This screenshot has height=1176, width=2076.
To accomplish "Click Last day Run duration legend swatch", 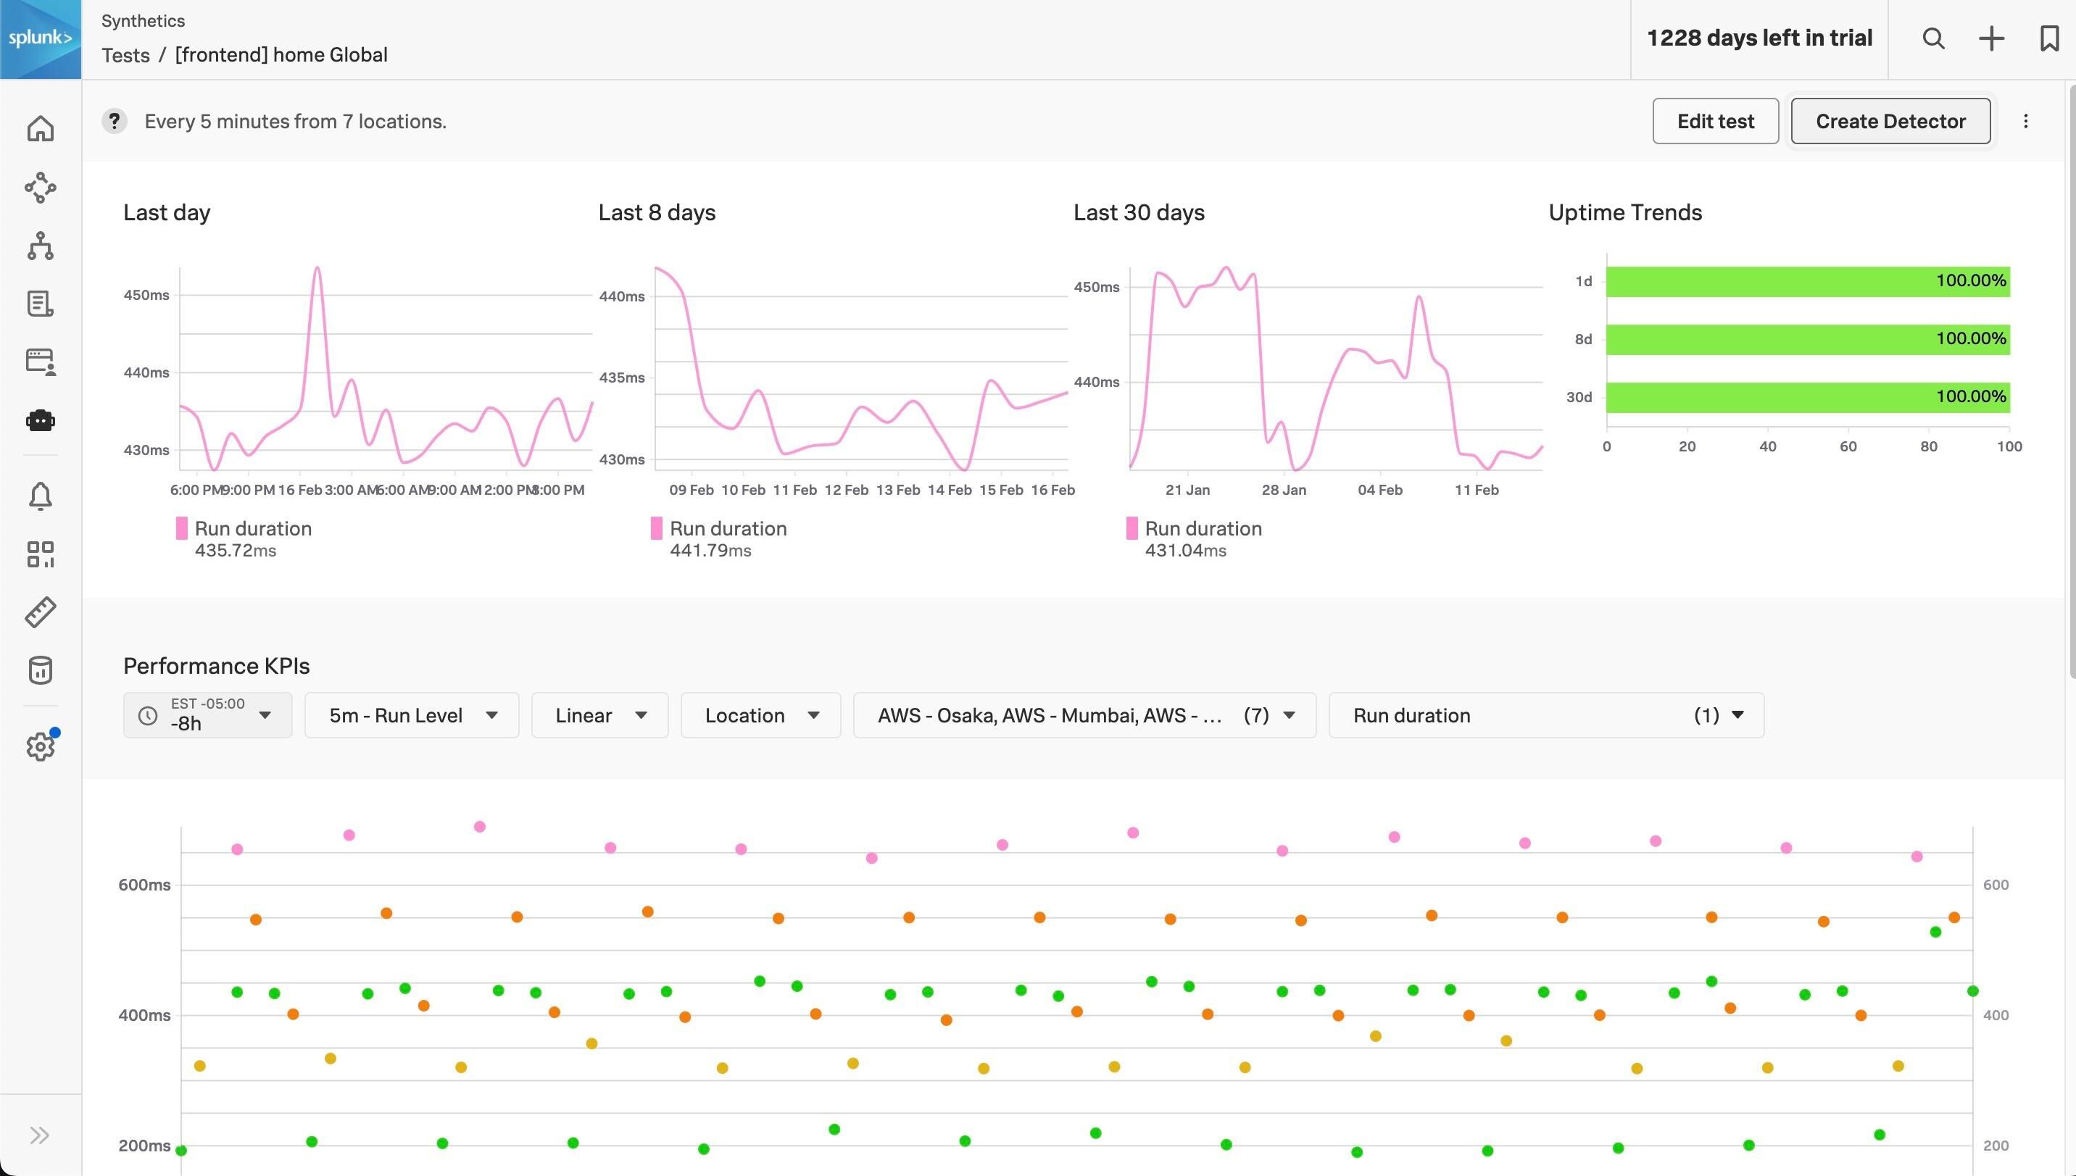I will [x=182, y=528].
